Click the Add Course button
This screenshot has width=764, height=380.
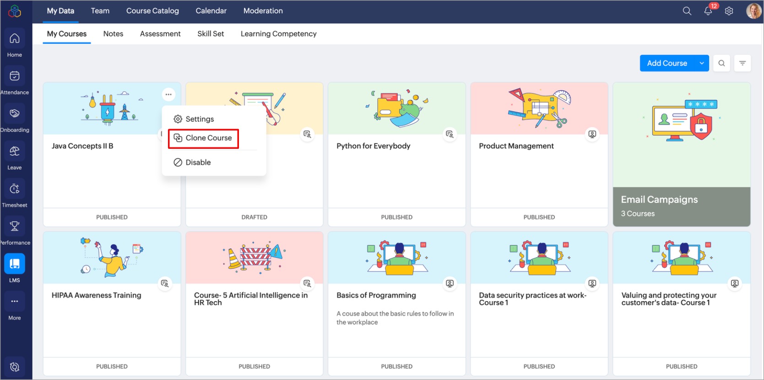[666, 63]
